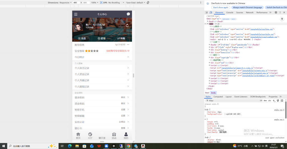Image resolution: width=287 pixels, height=149 pixels.
Task: Modify 登录密码 via 修改 link
Action: [x=123, y=97]
